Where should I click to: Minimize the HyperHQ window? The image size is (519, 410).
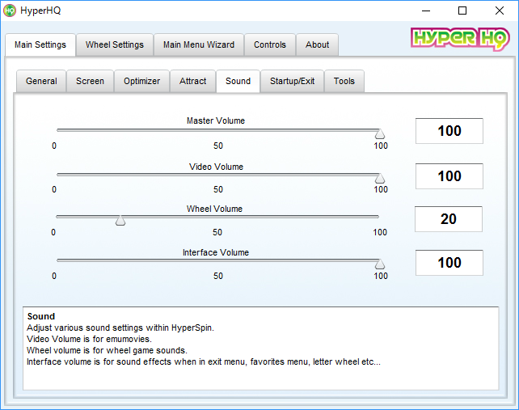point(426,11)
